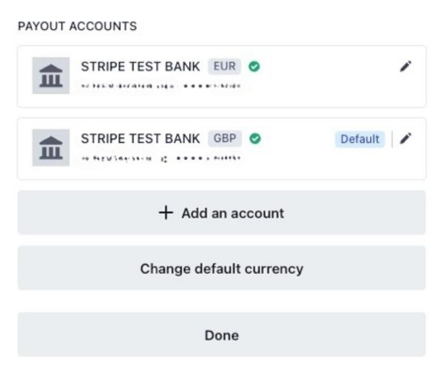This screenshot has height=372, width=437.
Task: Select the STRIPE TEST BANK GBP name
Action: (x=140, y=139)
